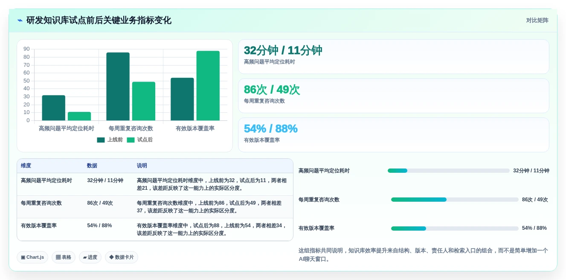Click the 86次 / 49次 data card
This screenshot has height=280, width=566.
394,96
